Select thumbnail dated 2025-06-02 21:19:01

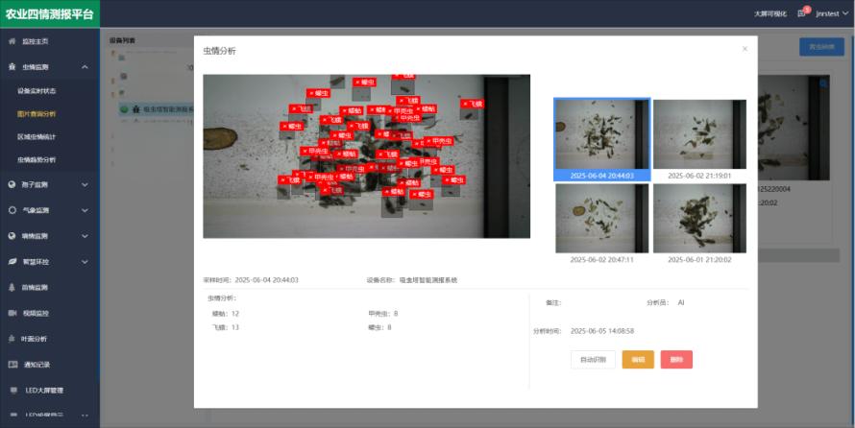(699, 140)
